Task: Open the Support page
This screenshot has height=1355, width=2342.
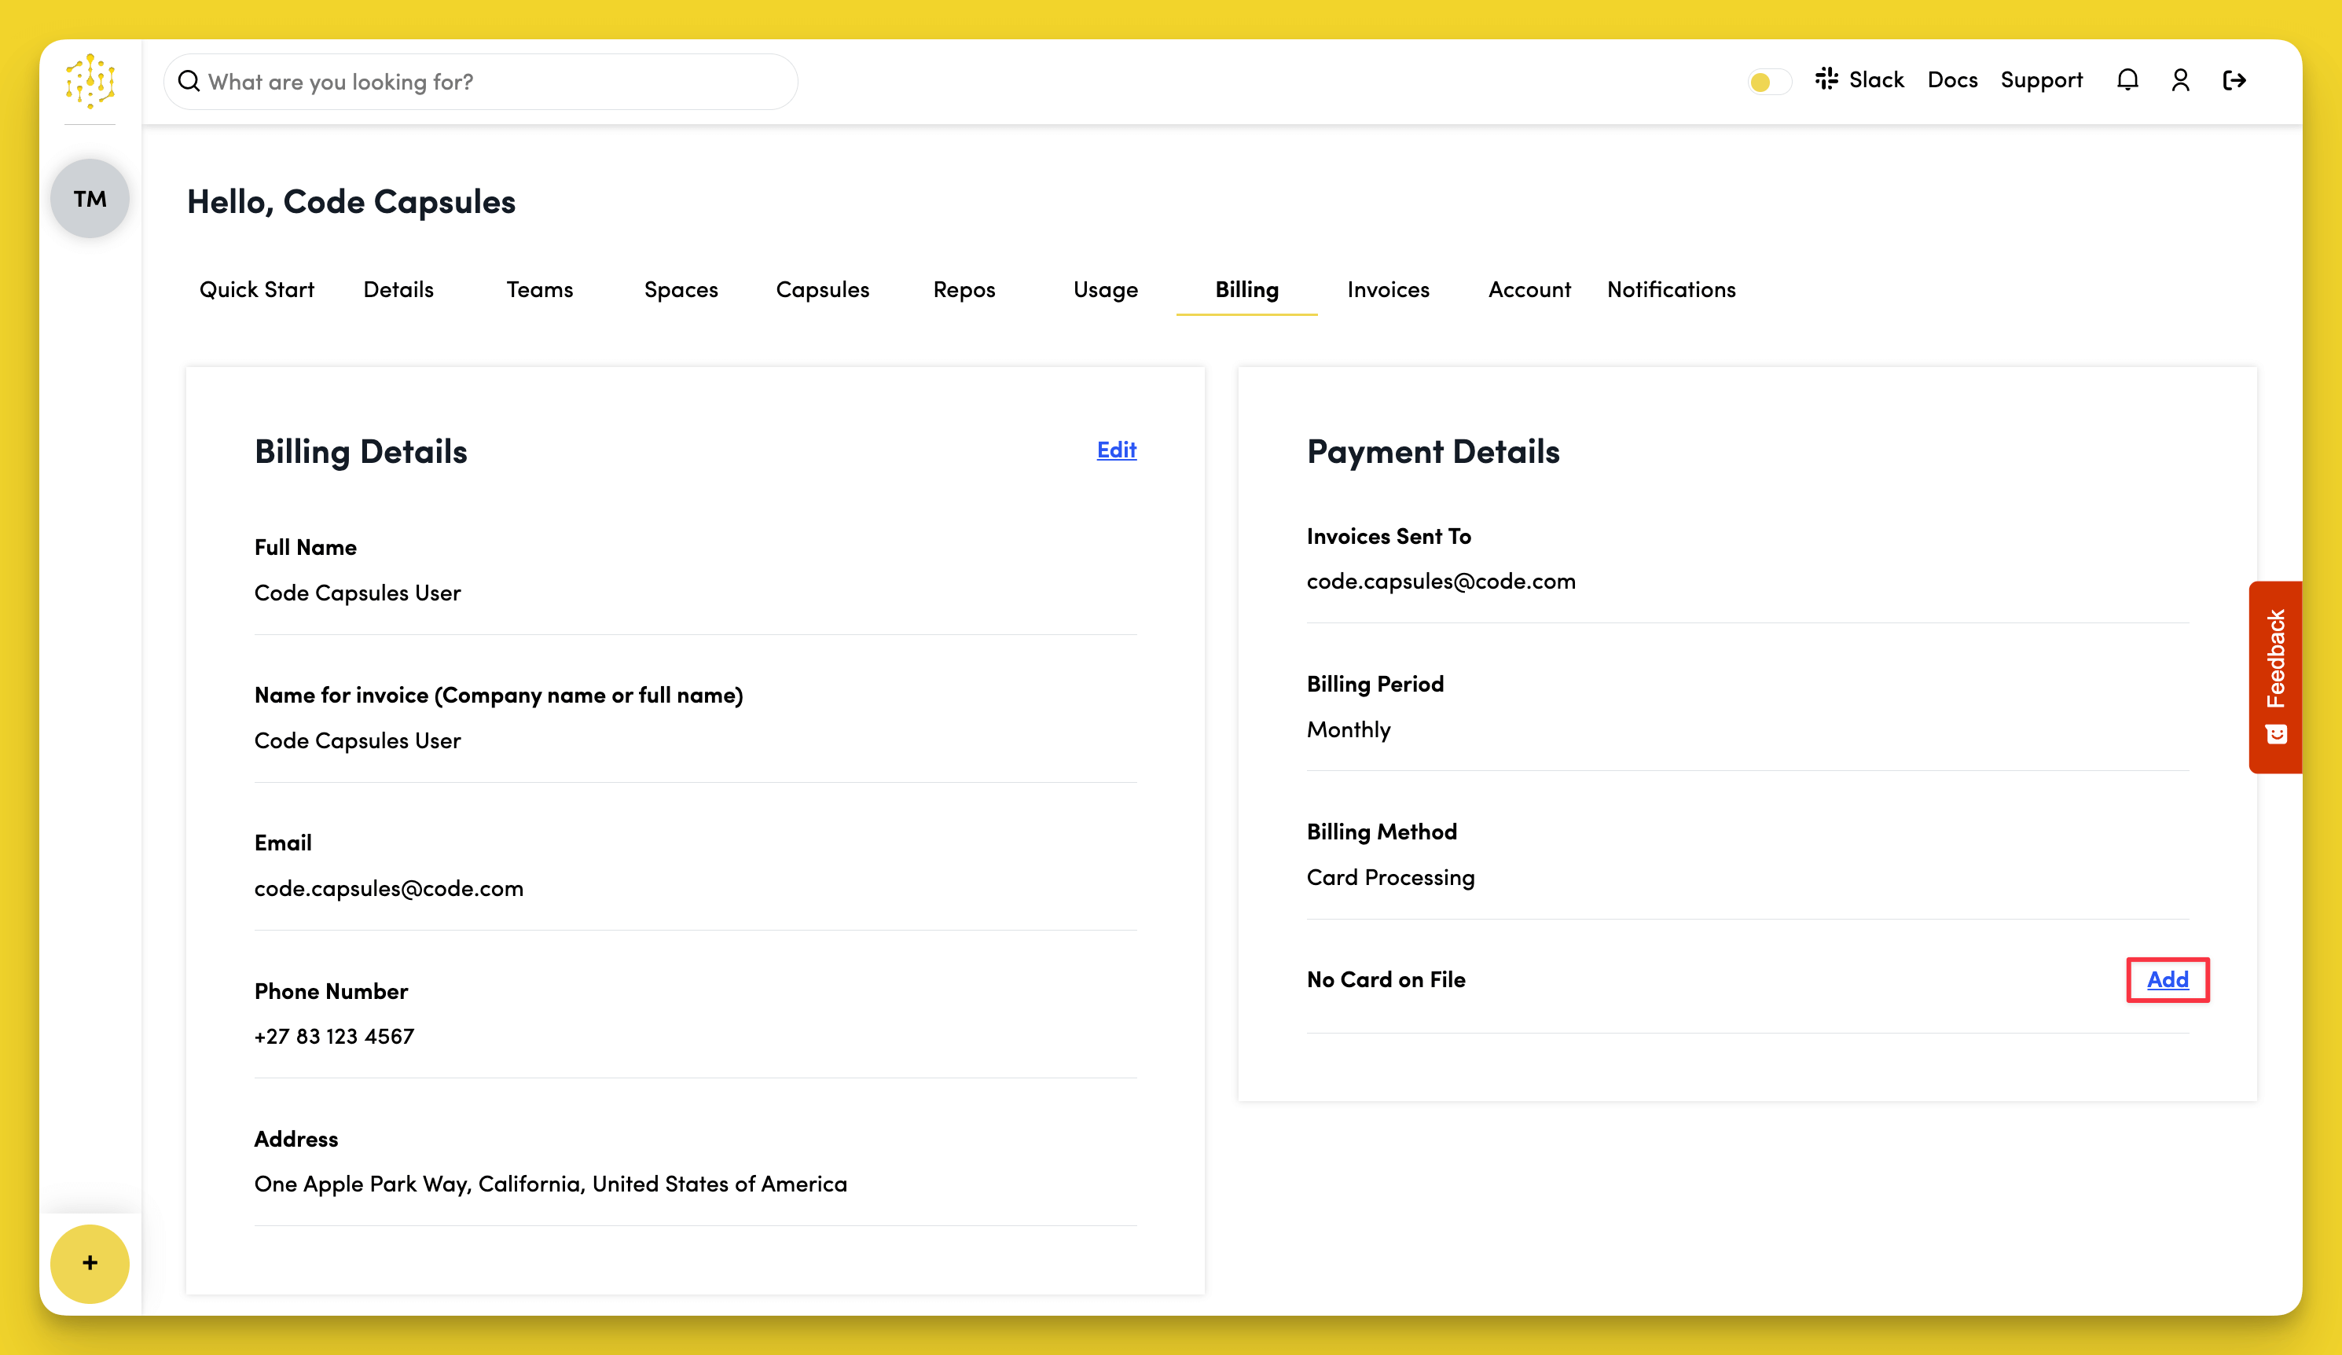Action: [2042, 80]
